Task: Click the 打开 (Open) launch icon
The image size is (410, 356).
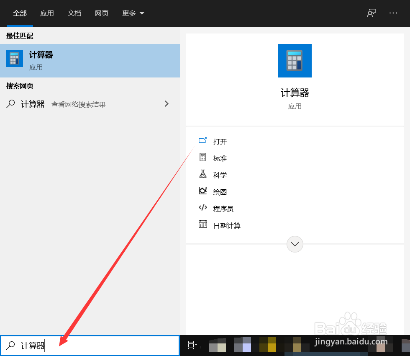Action: (x=202, y=141)
